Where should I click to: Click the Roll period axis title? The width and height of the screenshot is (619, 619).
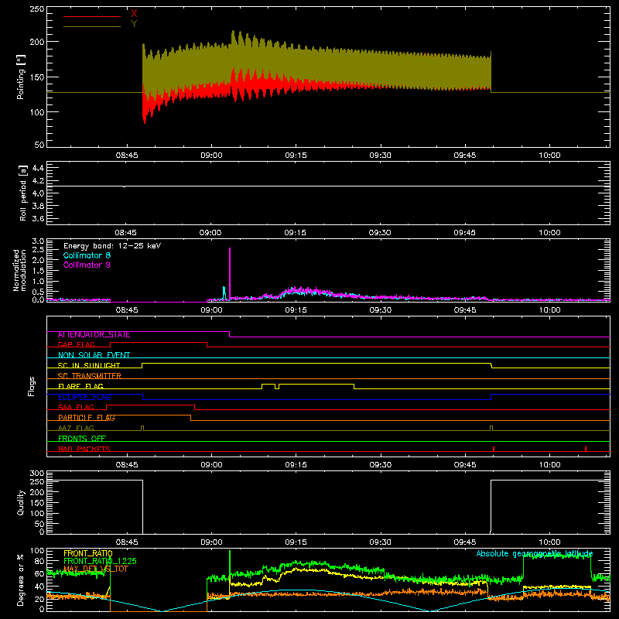point(23,193)
